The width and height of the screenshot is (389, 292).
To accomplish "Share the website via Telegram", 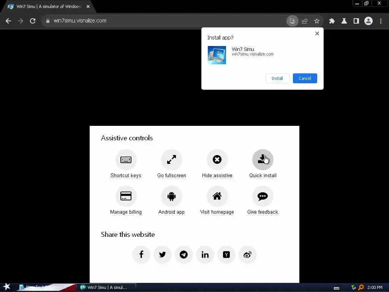I will [x=183, y=254].
